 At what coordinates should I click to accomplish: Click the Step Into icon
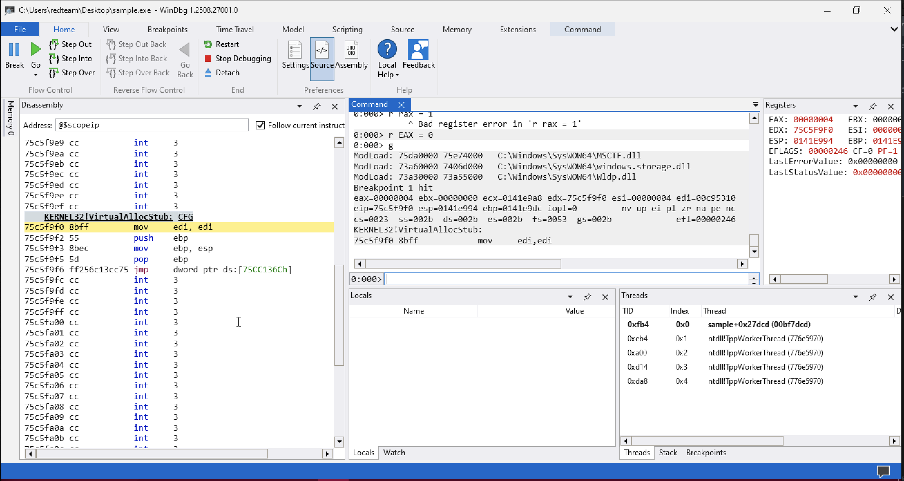click(54, 58)
